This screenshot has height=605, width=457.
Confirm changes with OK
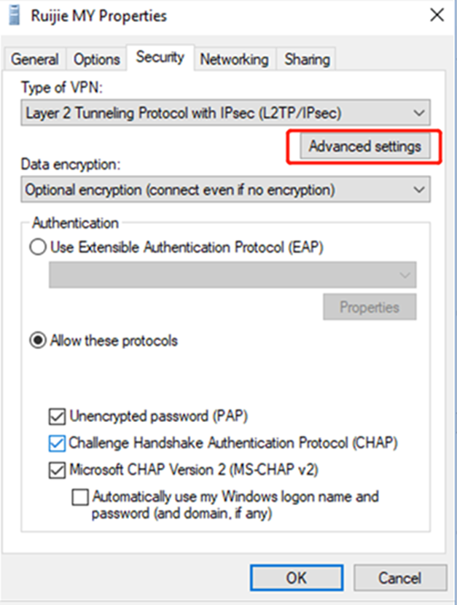click(296, 577)
